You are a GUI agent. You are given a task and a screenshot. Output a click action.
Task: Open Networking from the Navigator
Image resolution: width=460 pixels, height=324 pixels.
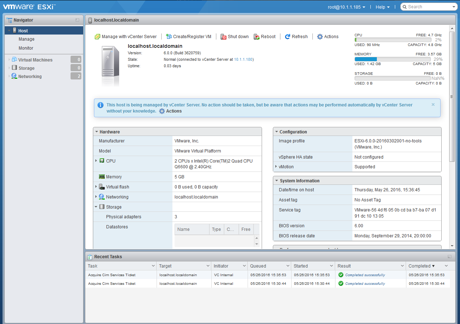(30, 76)
